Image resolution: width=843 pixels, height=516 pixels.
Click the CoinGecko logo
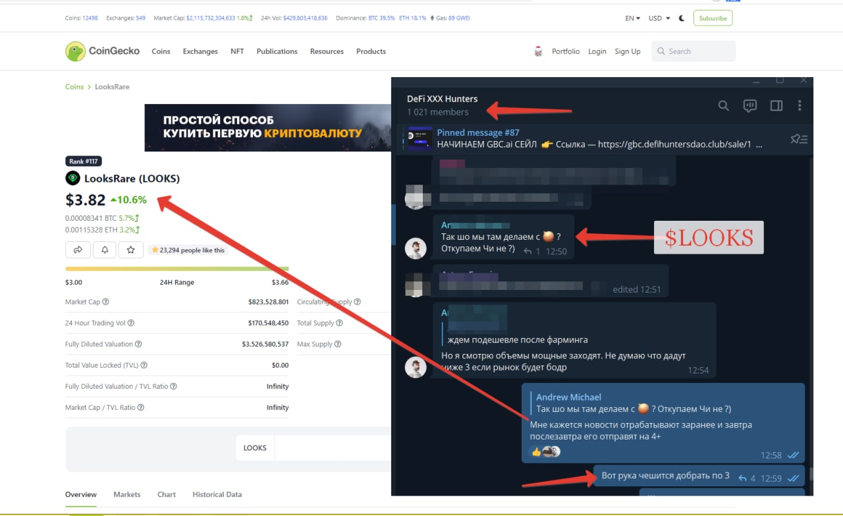tap(102, 51)
